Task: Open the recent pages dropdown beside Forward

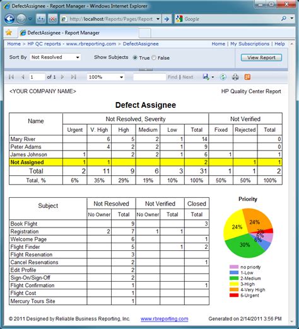Action: pos(30,19)
